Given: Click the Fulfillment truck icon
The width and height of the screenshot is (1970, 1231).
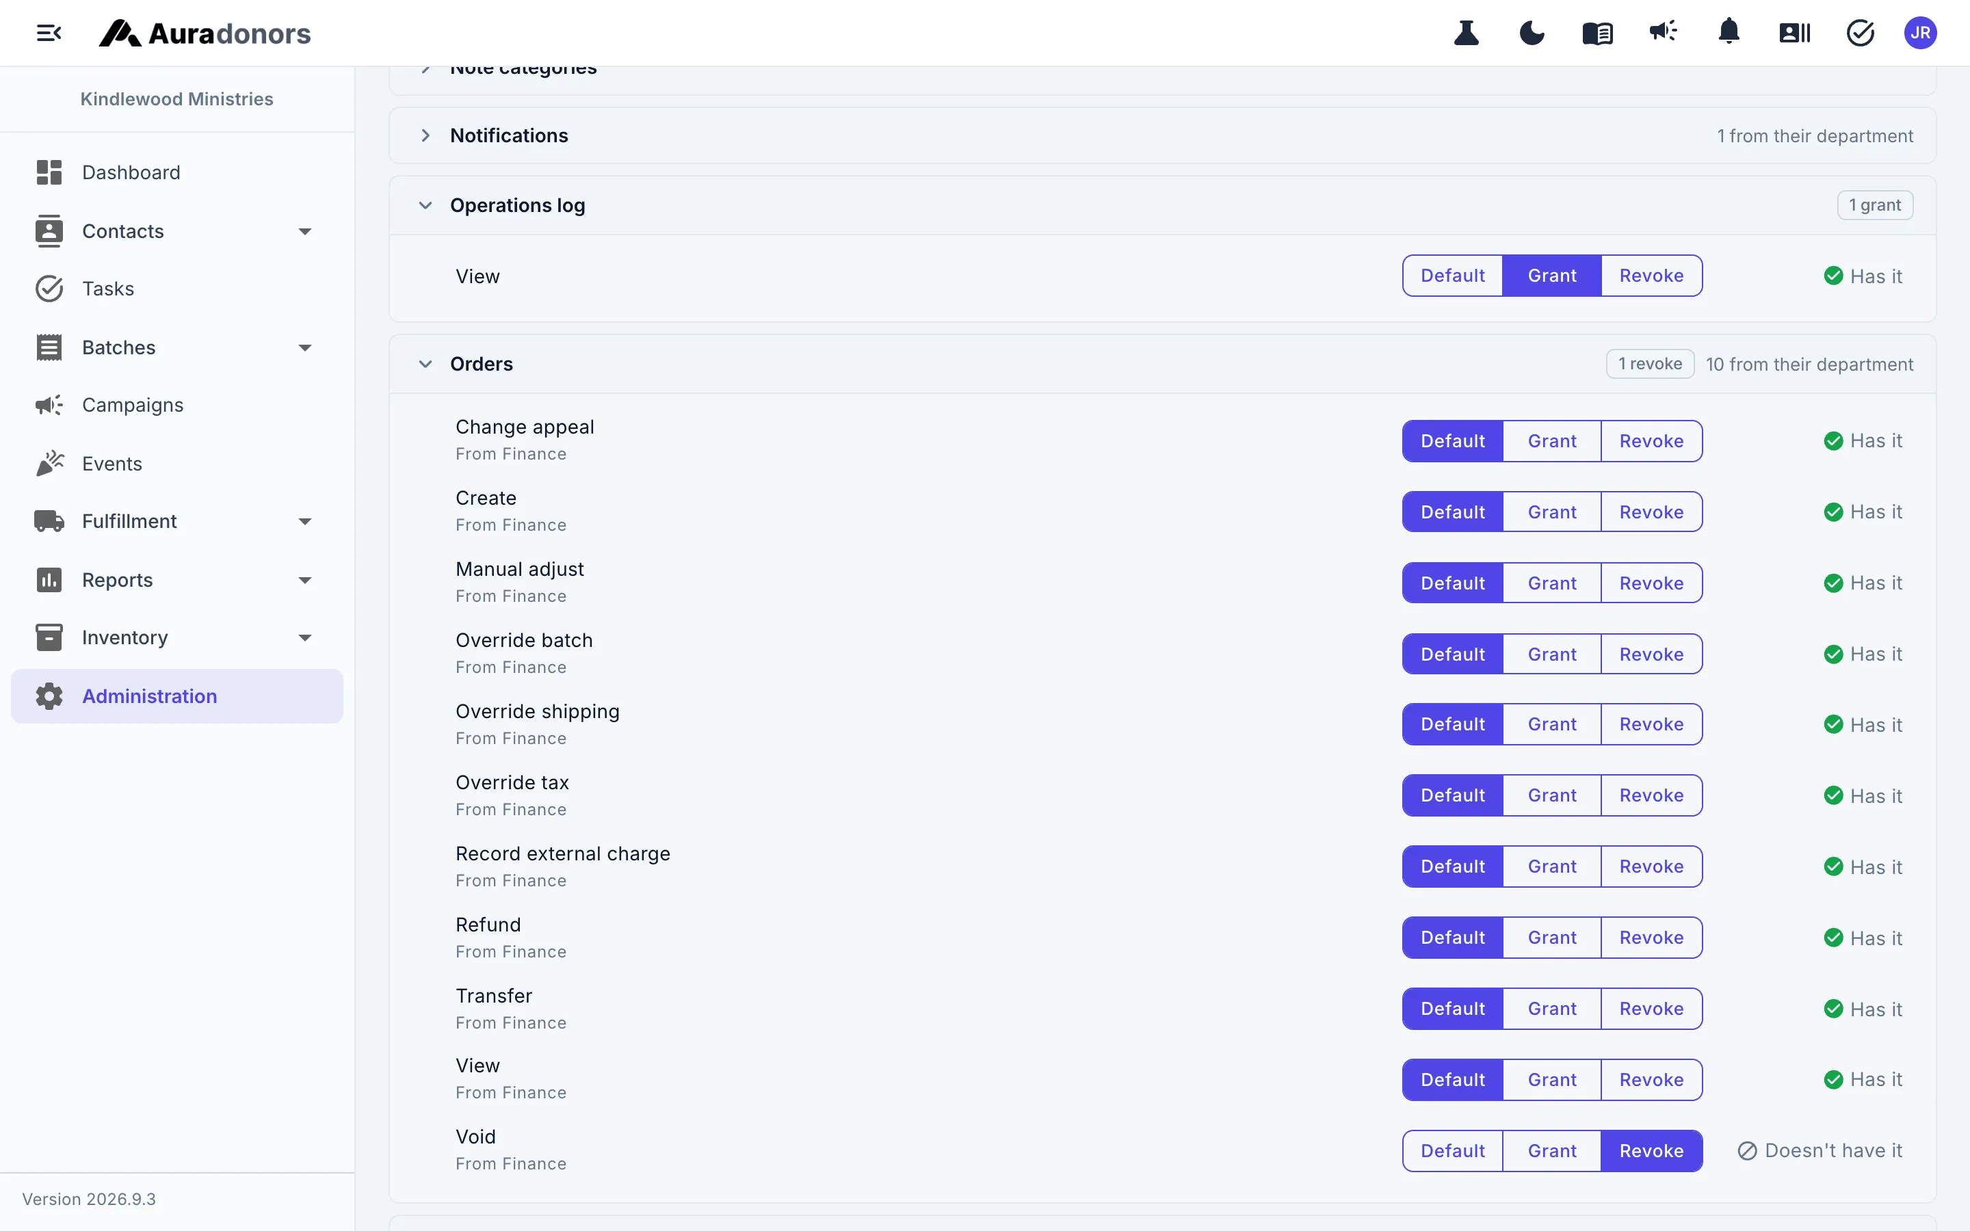Looking at the screenshot, I should click(49, 521).
